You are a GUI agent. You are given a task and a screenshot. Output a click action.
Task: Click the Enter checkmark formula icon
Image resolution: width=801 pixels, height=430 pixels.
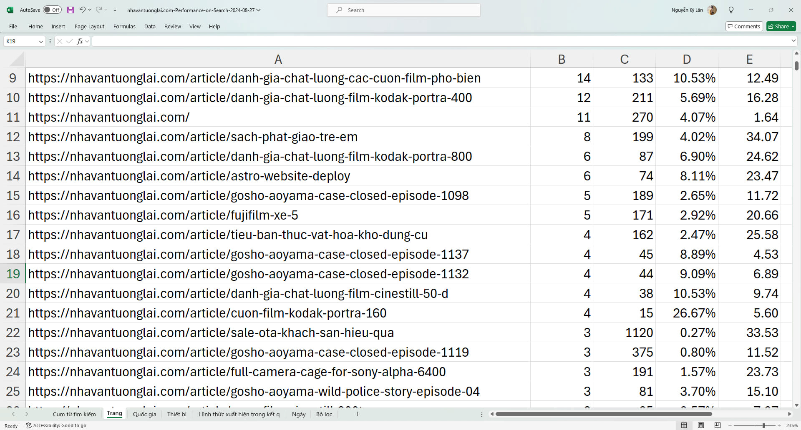[x=69, y=41]
